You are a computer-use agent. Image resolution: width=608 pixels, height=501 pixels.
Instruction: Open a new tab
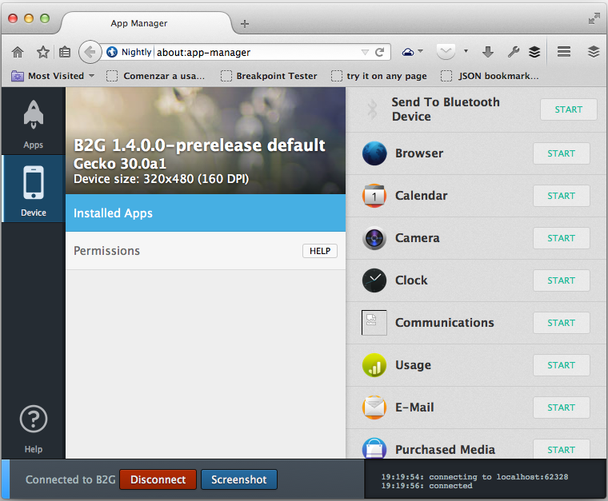coord(245,24)
